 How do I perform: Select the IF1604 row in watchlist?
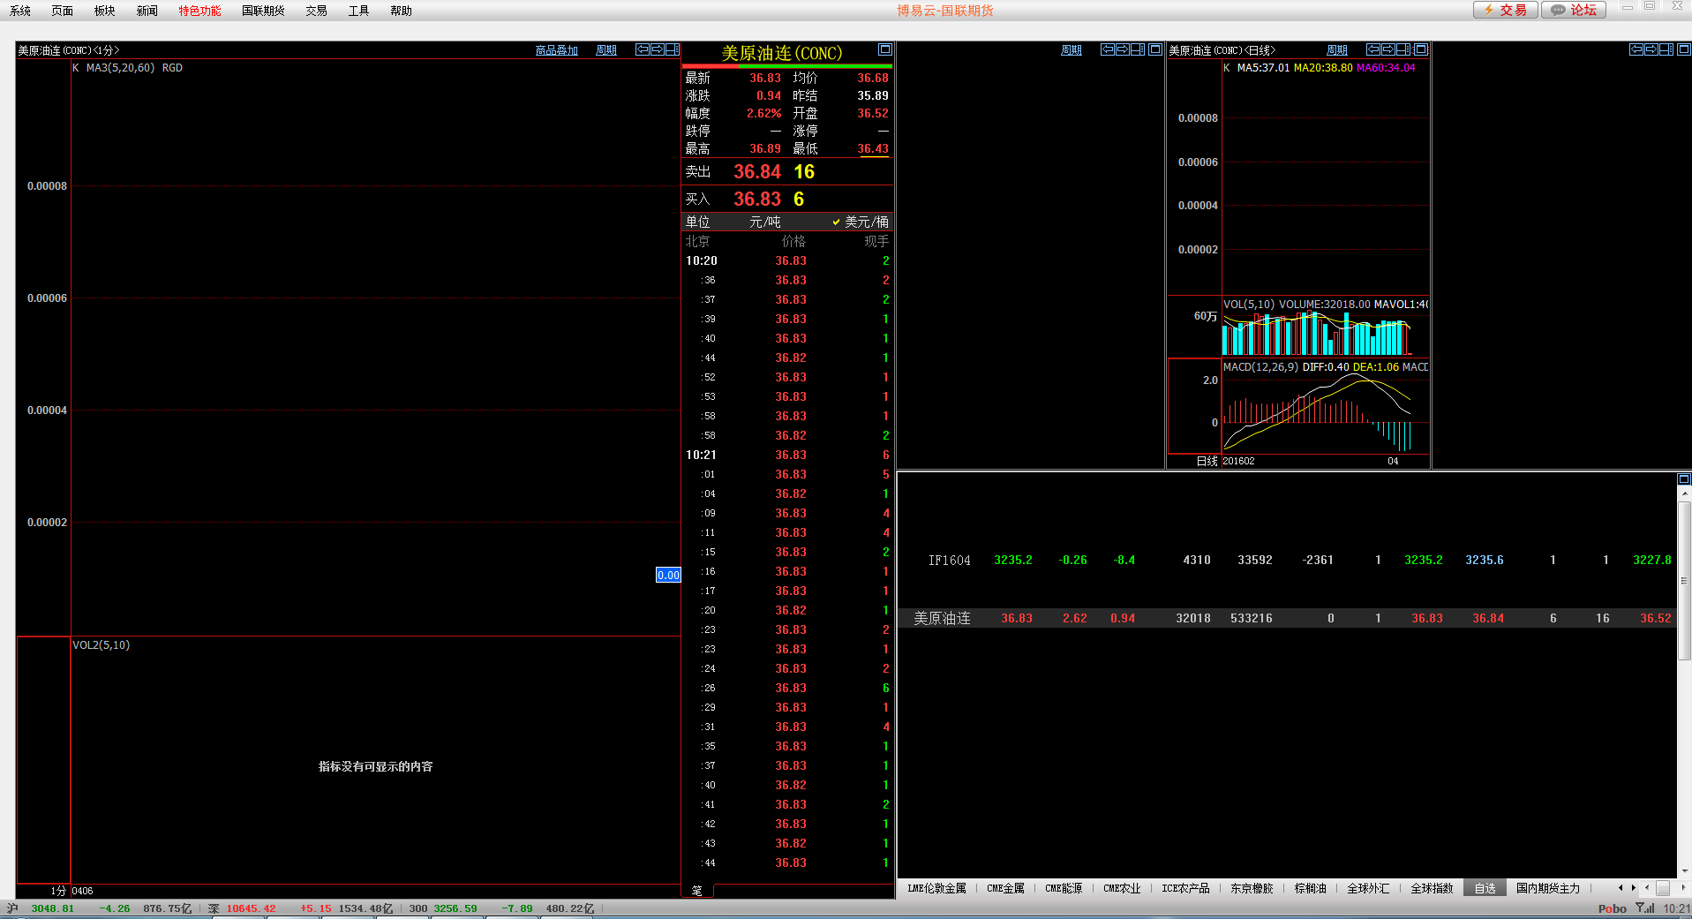[949, 560]
